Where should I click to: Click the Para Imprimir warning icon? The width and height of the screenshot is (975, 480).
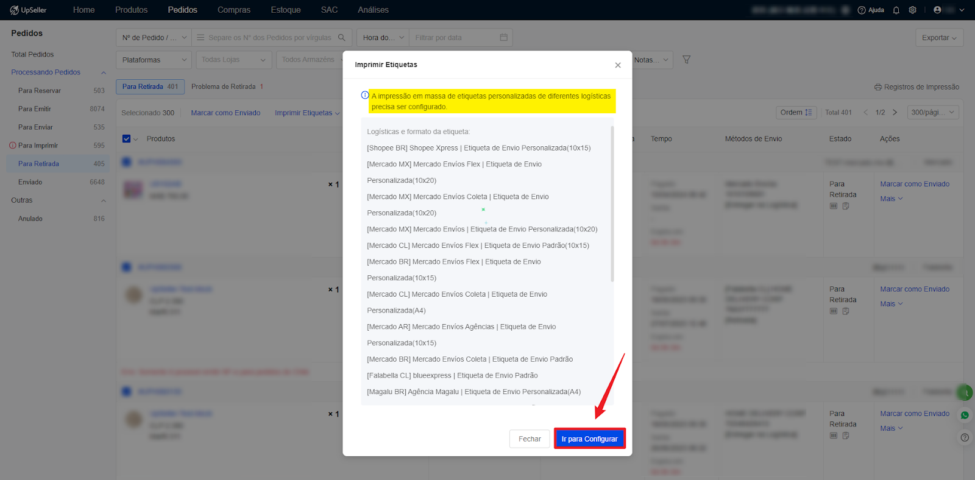13,146
